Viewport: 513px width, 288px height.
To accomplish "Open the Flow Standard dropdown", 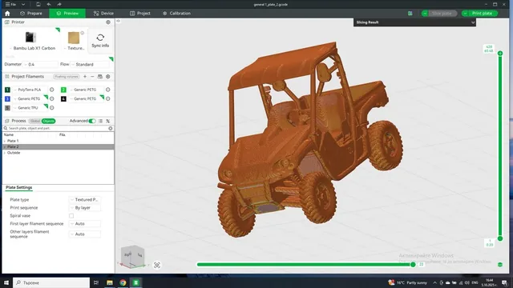I will (x=90, y=64).
